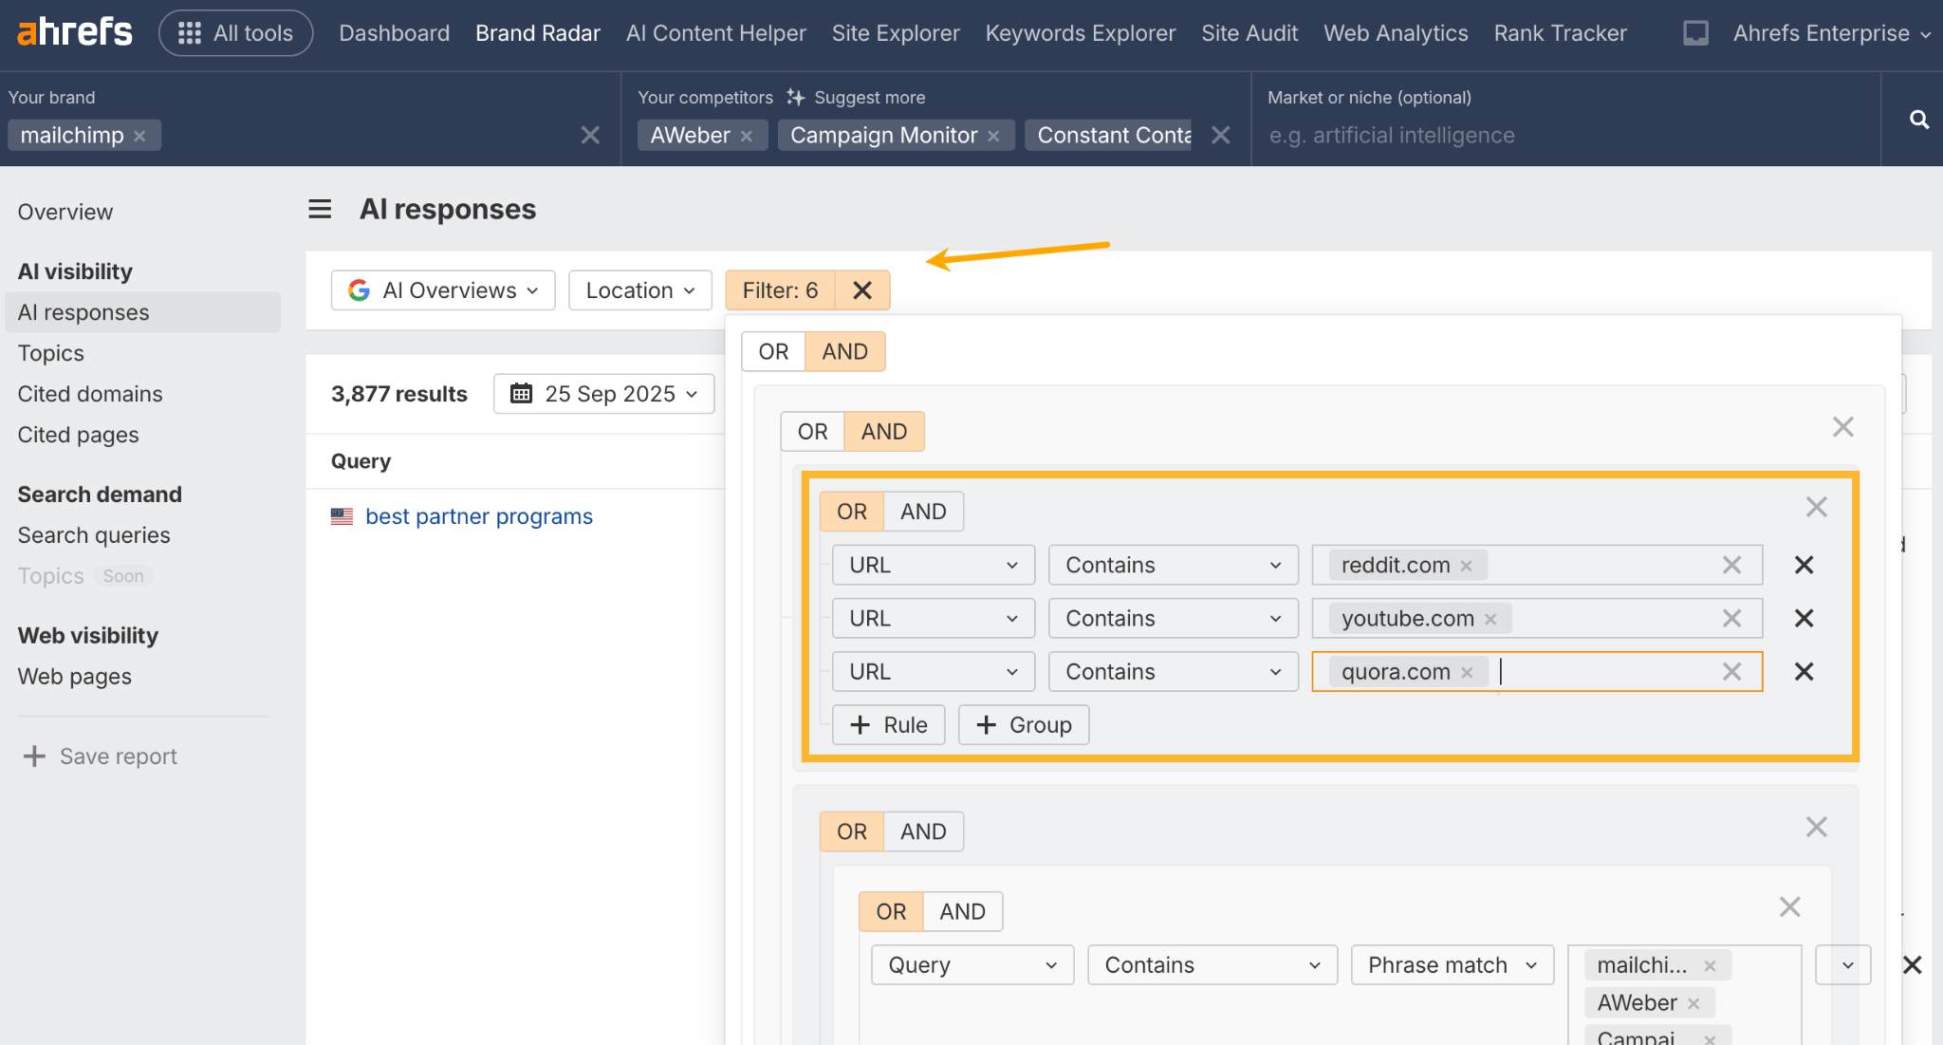Open the first URL field dropdown

pyautogui.click(x=933, y=565)
